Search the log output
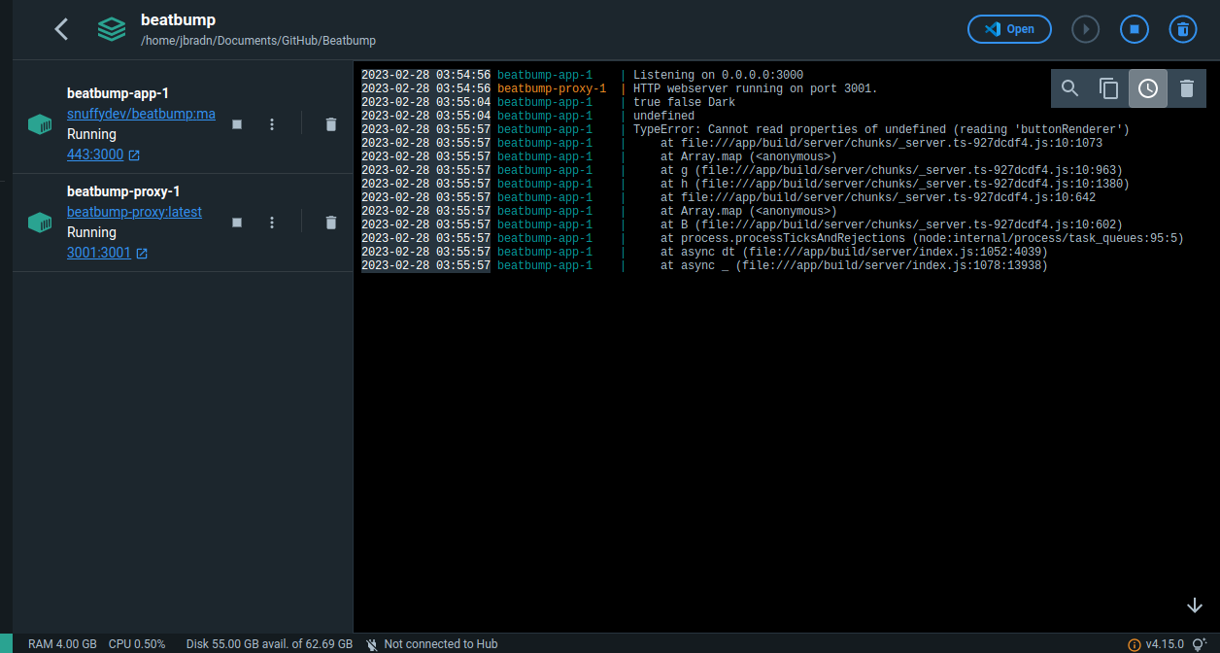 tap(1070, 88)
